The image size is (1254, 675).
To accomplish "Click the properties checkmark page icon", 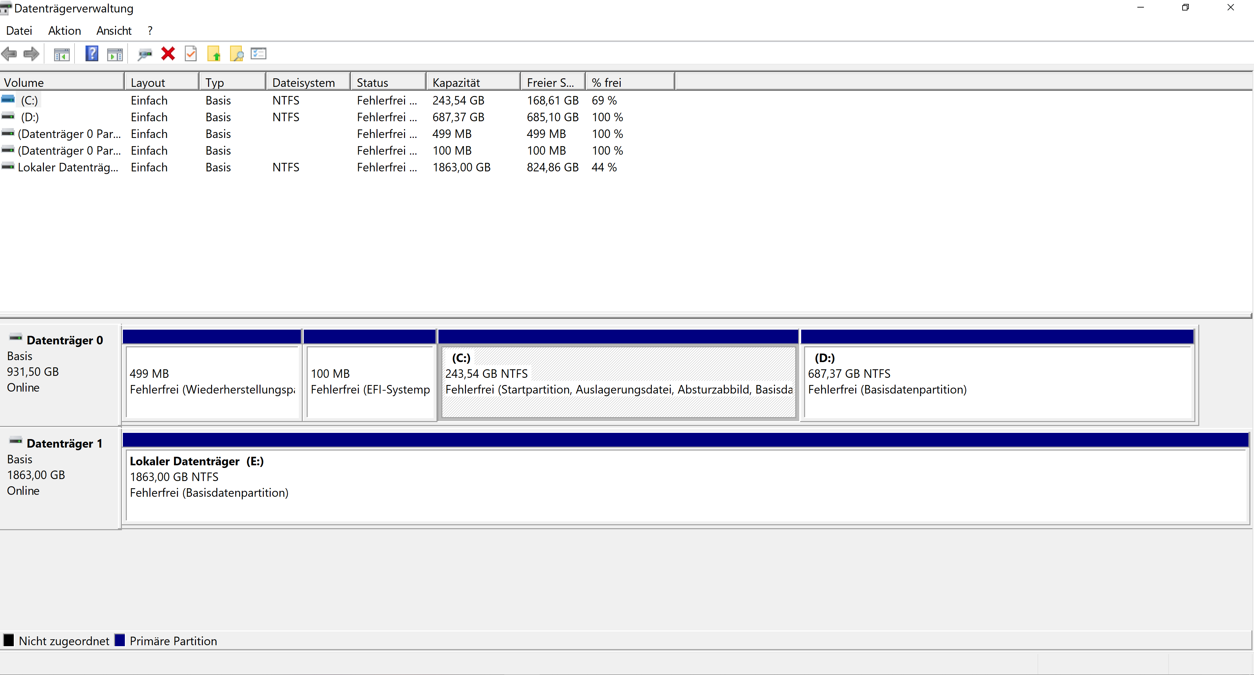I will pyautogui.click(x=191, y=53).
